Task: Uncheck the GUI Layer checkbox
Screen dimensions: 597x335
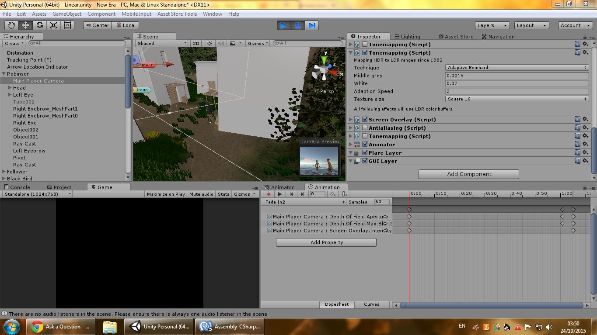Action: [x=365, y=161]
